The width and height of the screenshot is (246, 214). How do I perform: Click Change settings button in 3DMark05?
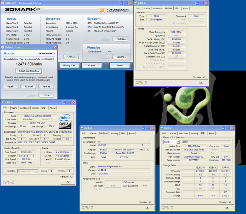click(x=72, y=57)
